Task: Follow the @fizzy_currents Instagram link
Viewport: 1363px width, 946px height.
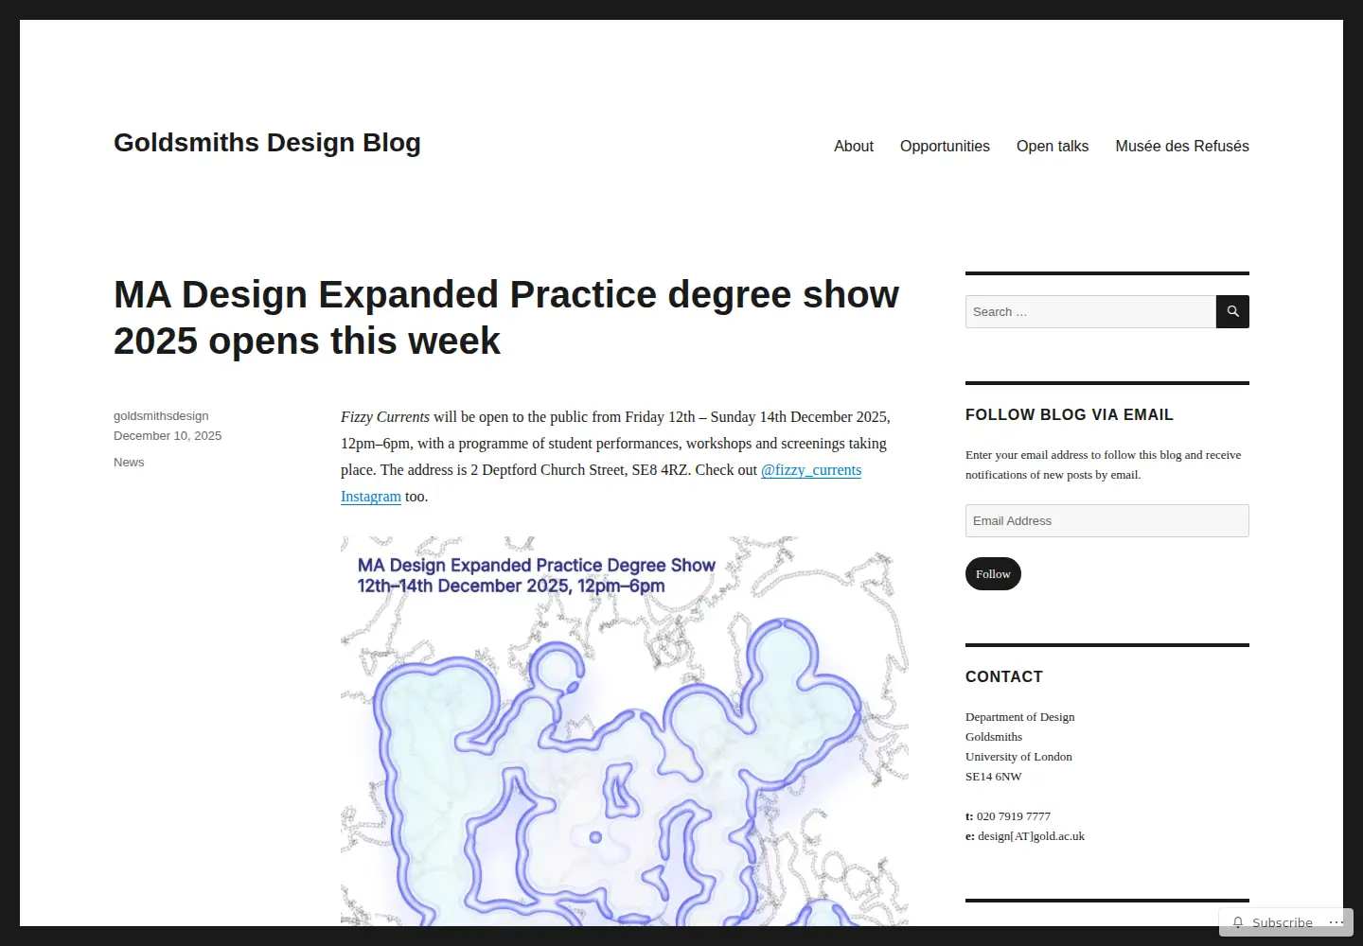Action: 811,470
